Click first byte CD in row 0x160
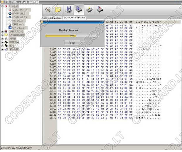182x152 pixels. [x=59, y=91]
